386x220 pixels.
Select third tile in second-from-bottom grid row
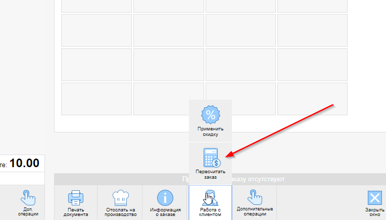(240, 64)
